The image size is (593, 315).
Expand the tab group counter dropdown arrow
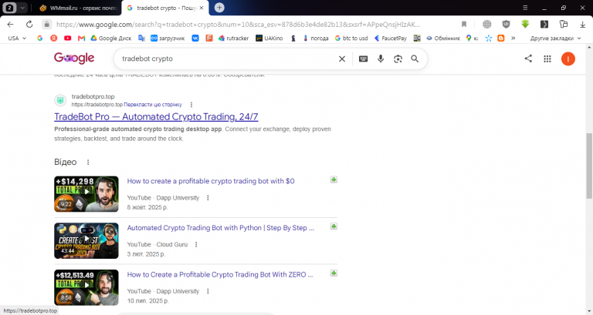[22, 8]
